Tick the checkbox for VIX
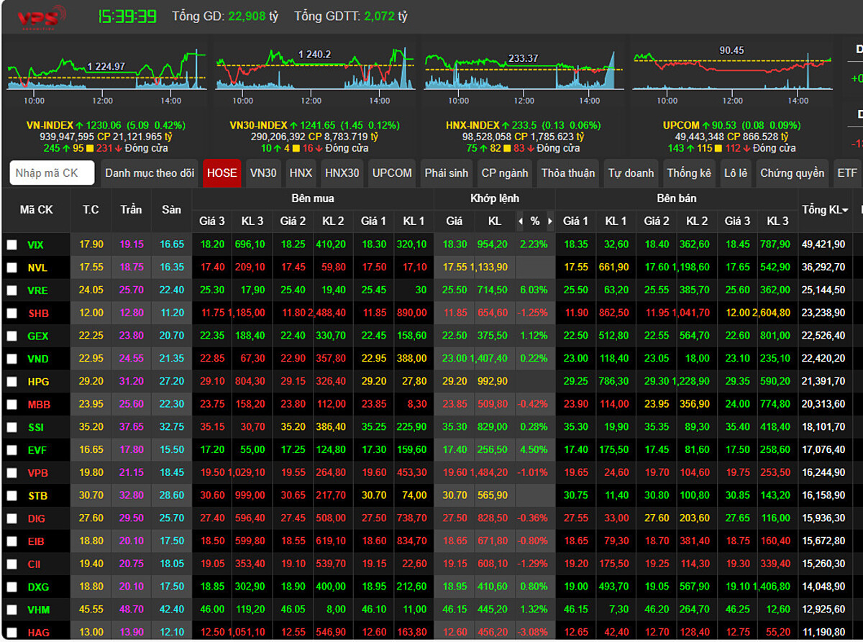 [x=12, y=245]
